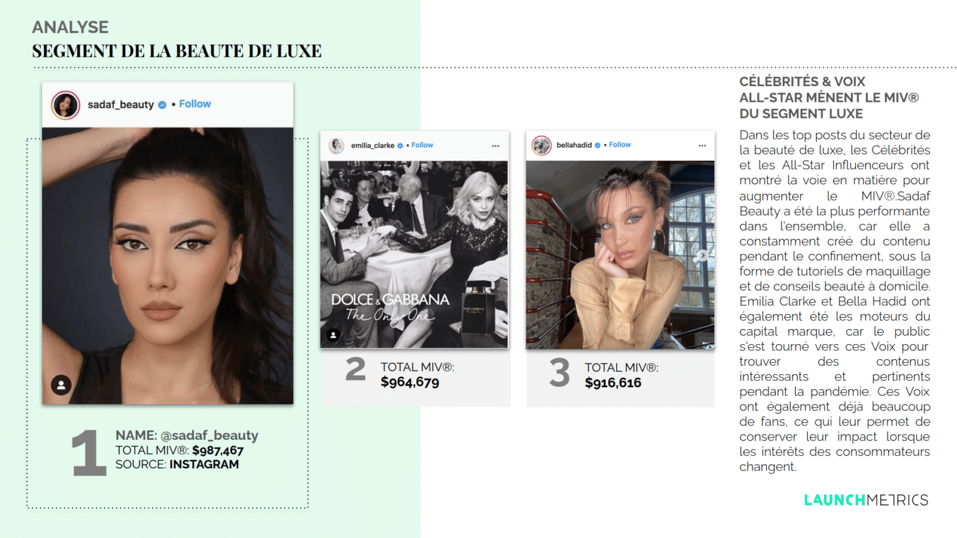Click verified badge beside bellahadid

(598, 145)
